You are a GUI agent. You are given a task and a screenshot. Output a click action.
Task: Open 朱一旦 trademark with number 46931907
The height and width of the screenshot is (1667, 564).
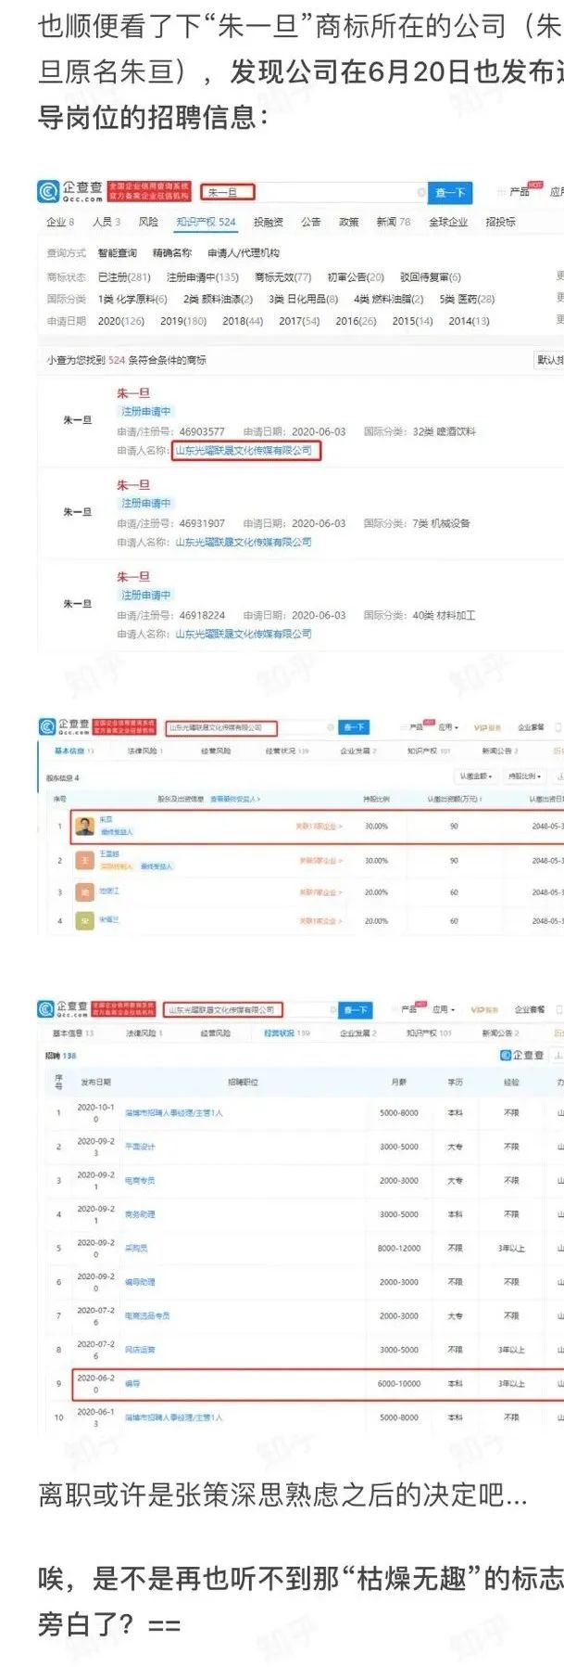(x=133, y=485)
